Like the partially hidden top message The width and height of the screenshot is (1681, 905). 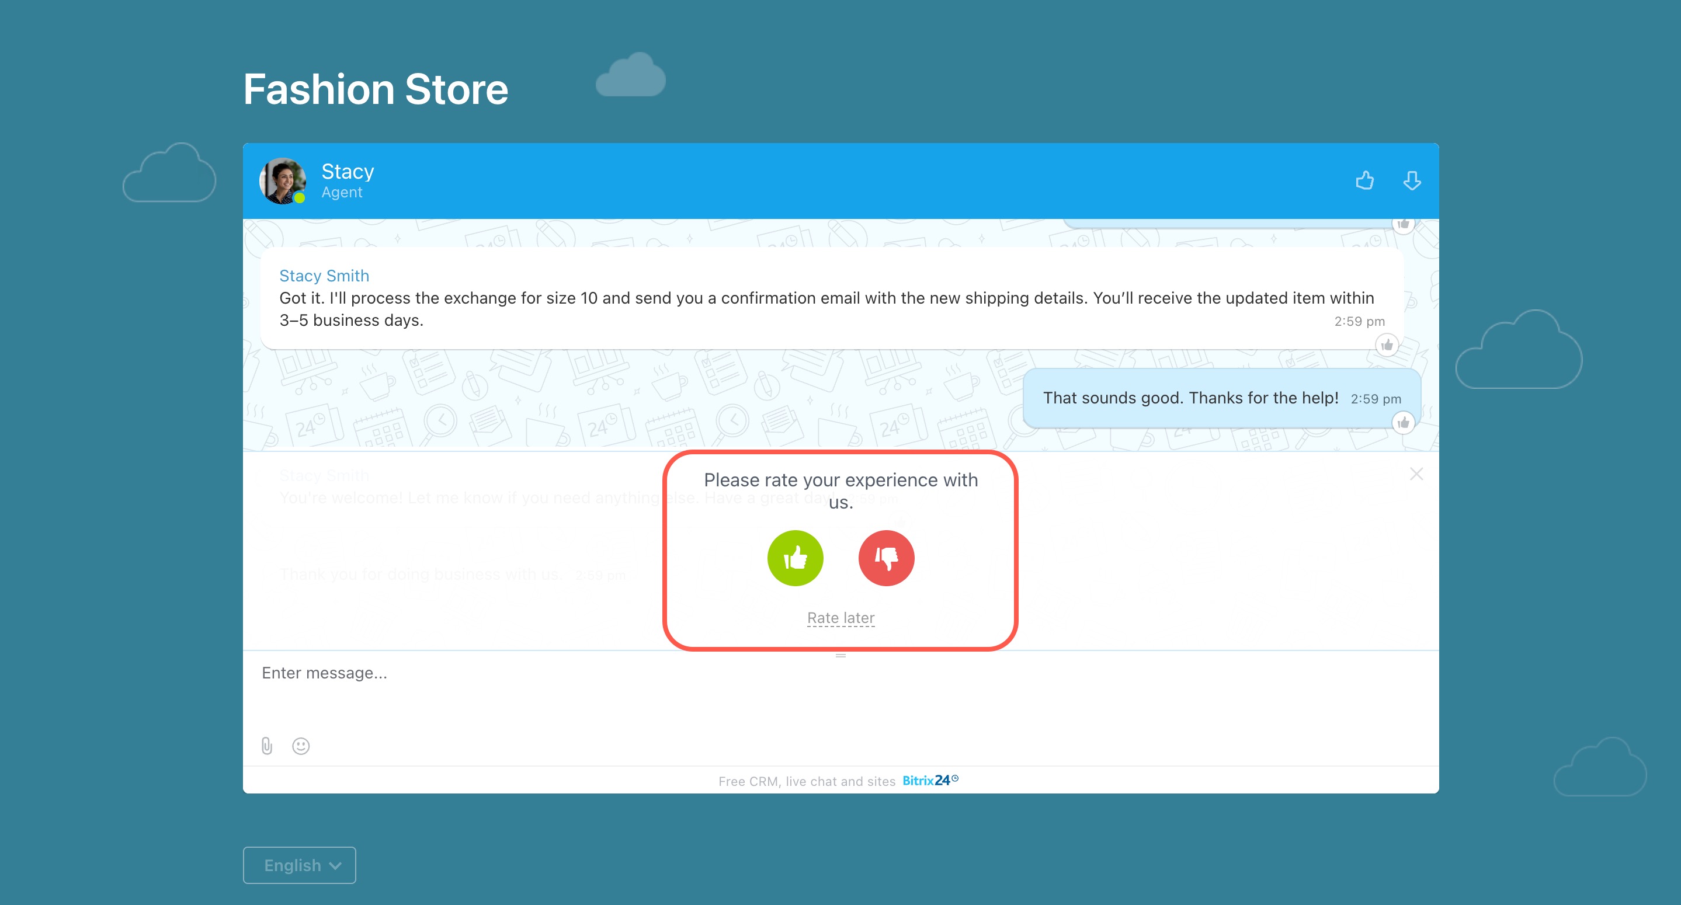(1403, 224)
